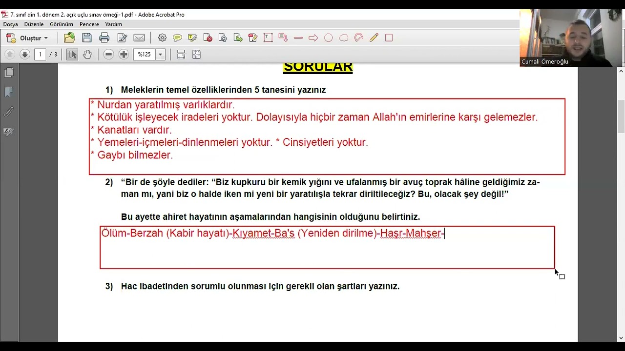This screenshot has height=351, width=625.
Task: Open the Düzenle menu
Action: click(34, 24)
